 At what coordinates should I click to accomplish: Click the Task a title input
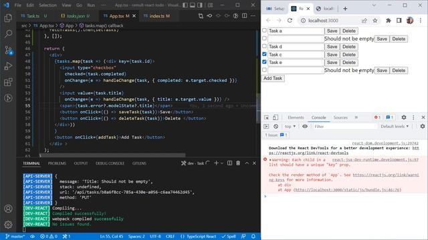pyautogui.click(x=296, y=31)
